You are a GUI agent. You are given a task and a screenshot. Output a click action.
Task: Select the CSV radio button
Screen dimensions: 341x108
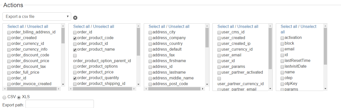pos(4,97)
